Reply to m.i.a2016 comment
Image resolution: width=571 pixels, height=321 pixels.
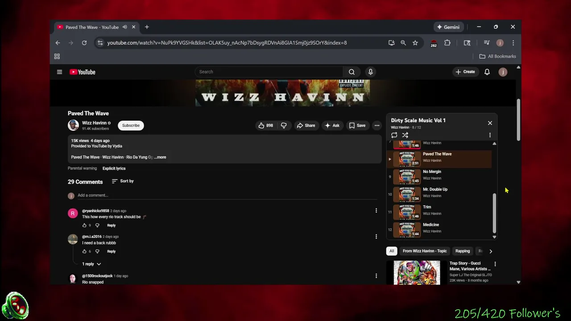pyautogui.click(x=111, y=251)
